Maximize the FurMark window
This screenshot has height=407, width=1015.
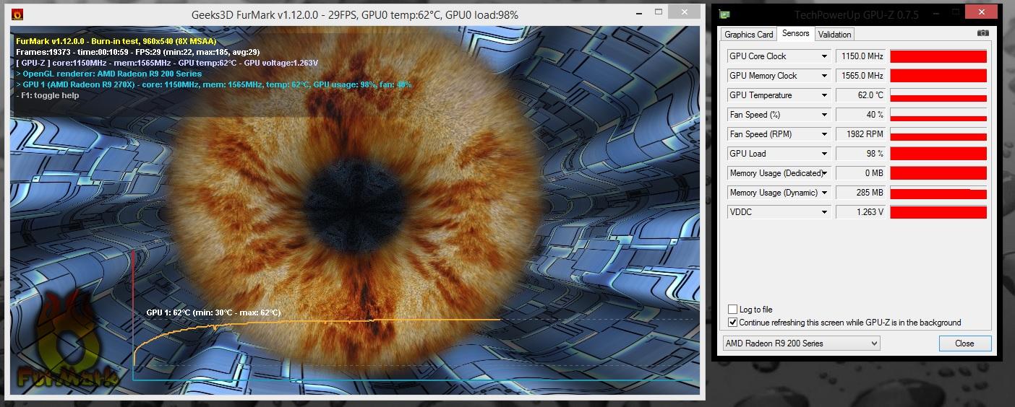pos(658,13)
